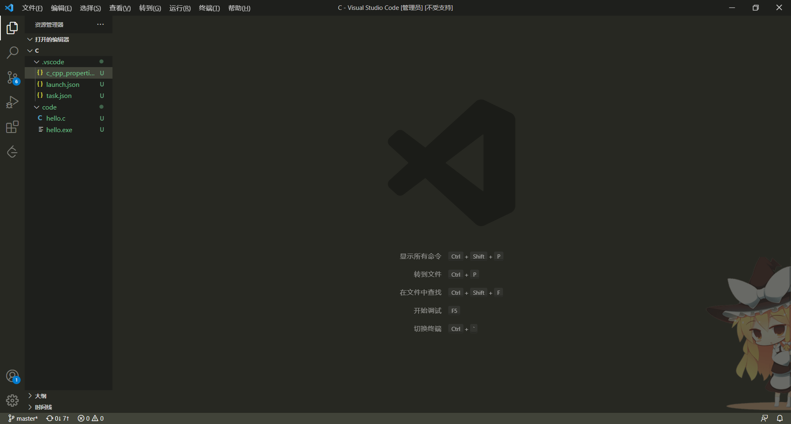The height and width of the screenshot is (424, 791).
Task: Open the 帮助(H) menu
Action: coord(239,8)
